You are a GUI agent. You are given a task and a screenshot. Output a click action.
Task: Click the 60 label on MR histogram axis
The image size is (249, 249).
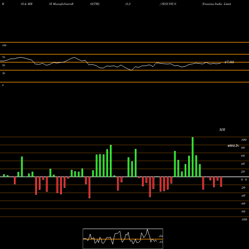(243, 156)
